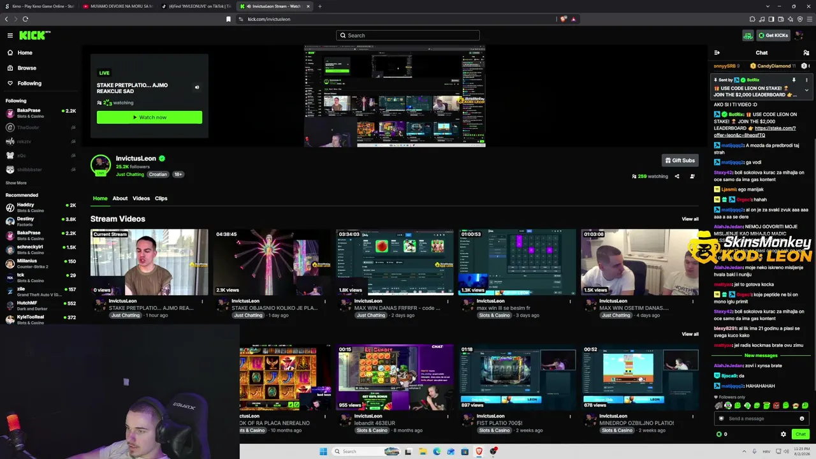The image size is (816, 459).
Task: Click the green drops icon beside Get KICKs
Action: coord(748,36)
